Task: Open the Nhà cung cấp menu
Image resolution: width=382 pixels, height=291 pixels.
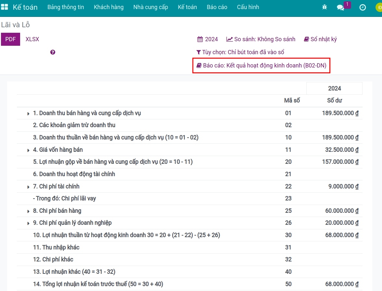Action: point(151,7)
